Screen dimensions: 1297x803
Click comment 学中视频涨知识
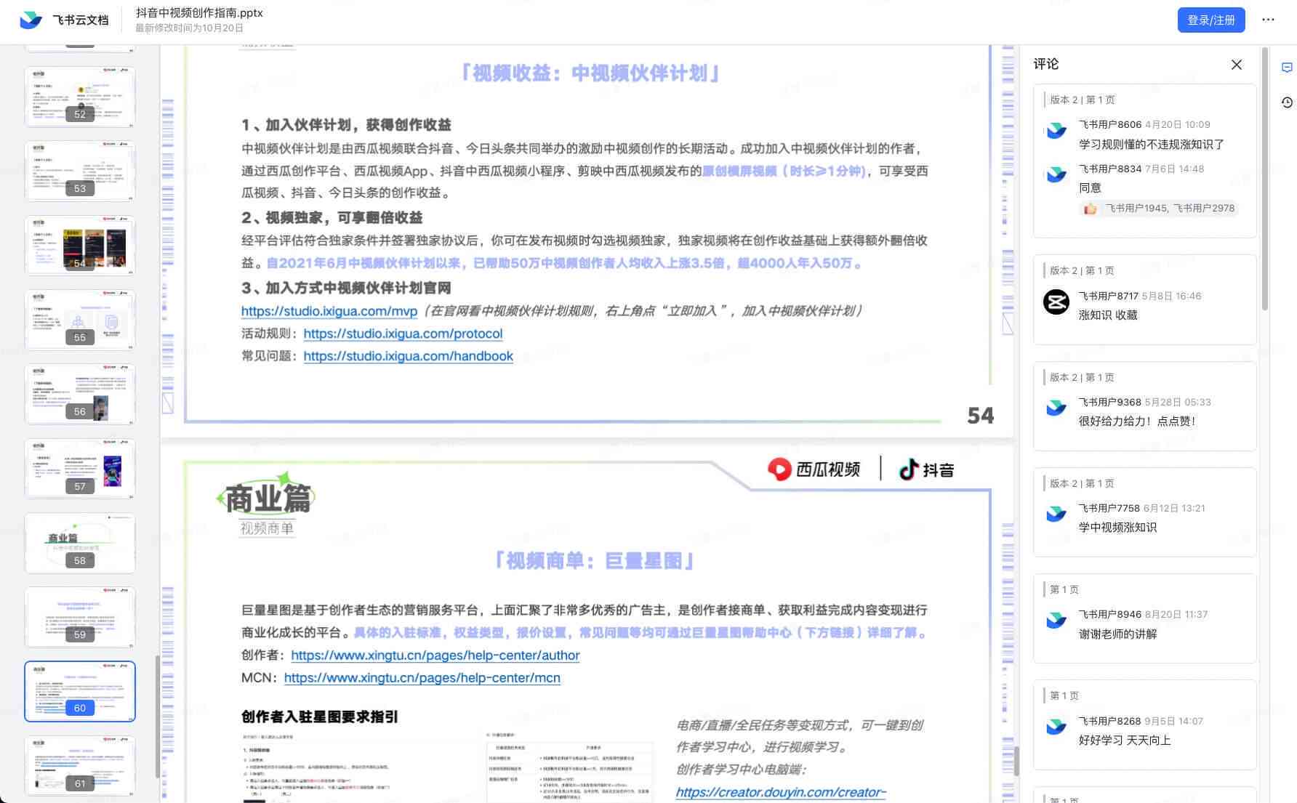[1117, 528]
